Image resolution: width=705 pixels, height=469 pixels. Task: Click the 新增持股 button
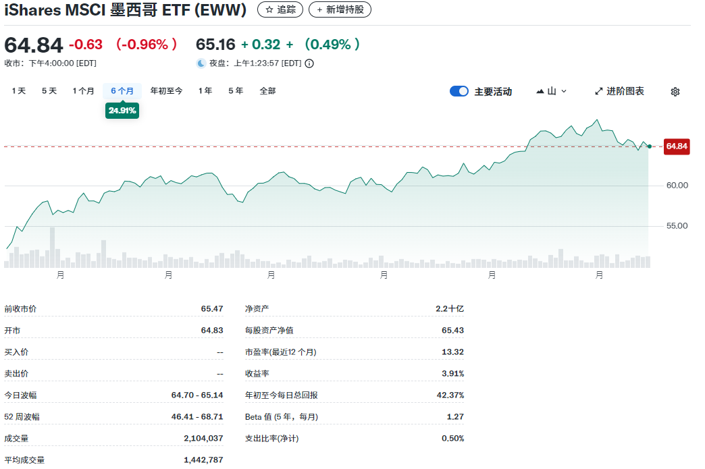(x=340, y=9)
